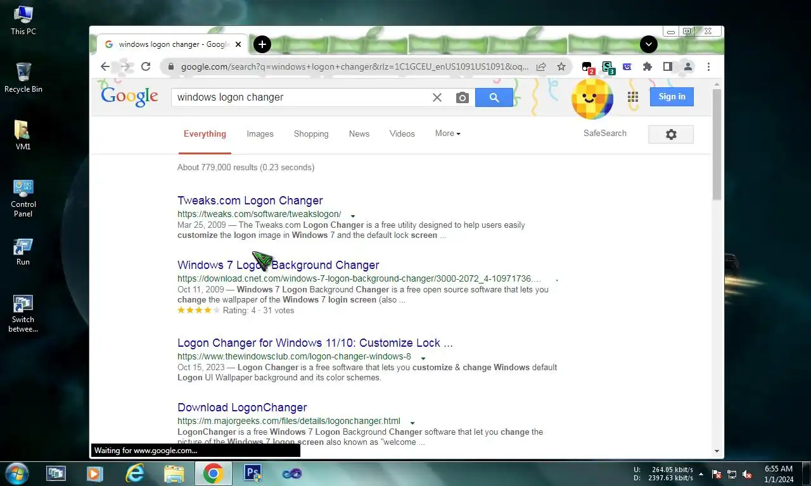Open SafeSearch settings

605,134
